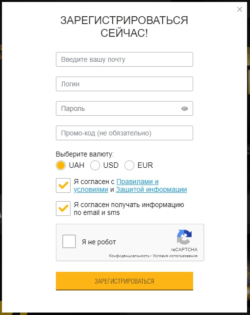Click the reCAPTCHA logo icon
This screenshot has height=315, width=250.
coord(184,237)
